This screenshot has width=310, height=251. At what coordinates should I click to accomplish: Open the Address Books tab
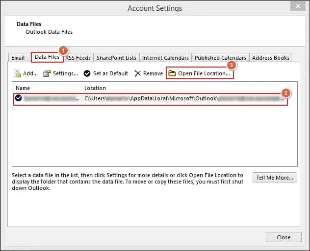270,58
